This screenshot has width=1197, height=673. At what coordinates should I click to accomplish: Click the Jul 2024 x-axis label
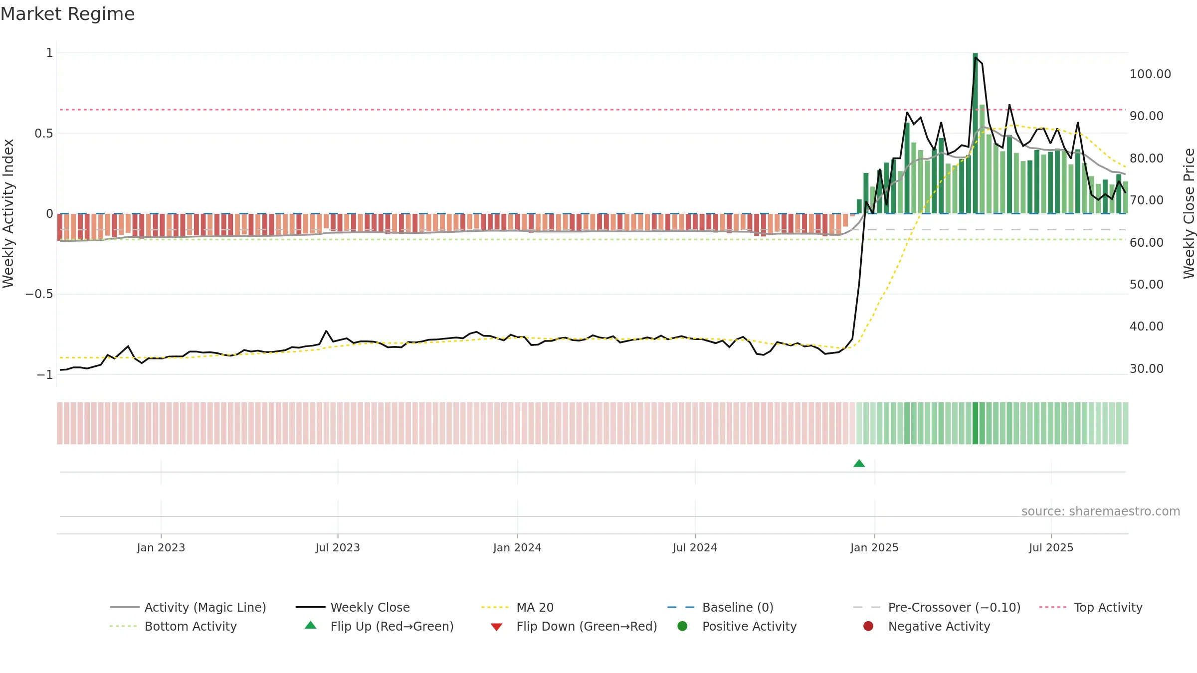695,547
